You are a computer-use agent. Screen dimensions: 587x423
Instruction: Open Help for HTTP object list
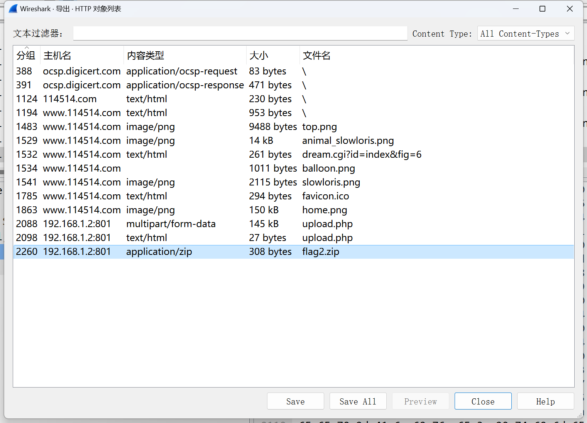pyautogui.click(x=545, y=401)
